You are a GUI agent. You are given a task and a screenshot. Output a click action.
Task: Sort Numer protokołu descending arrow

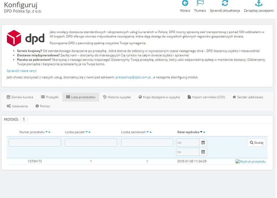tap(47, 132)
